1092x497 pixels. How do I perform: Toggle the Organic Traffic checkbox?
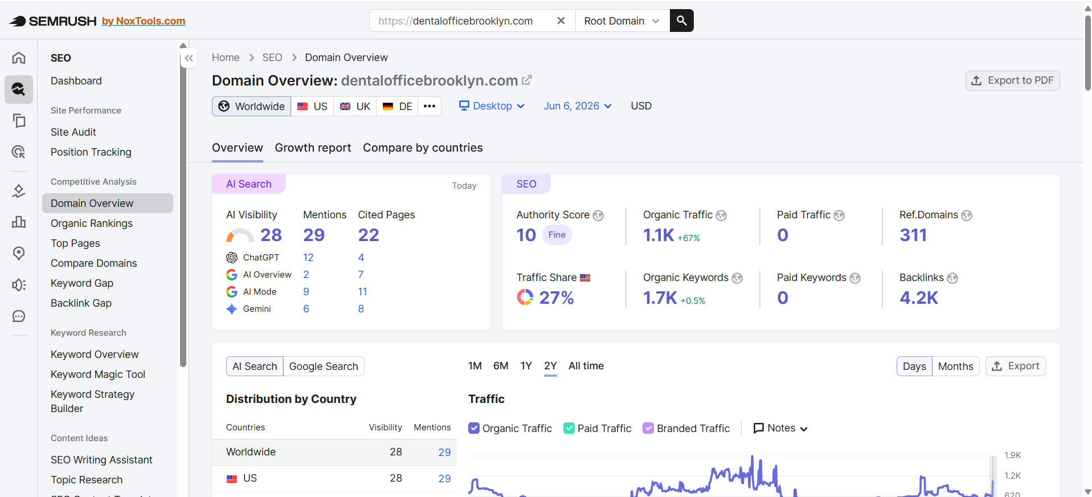point(474,428)
